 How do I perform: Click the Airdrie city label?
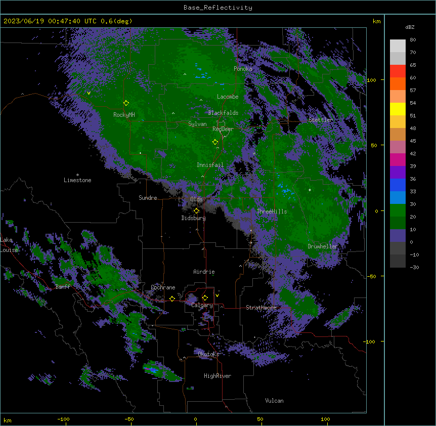(204, 272)
